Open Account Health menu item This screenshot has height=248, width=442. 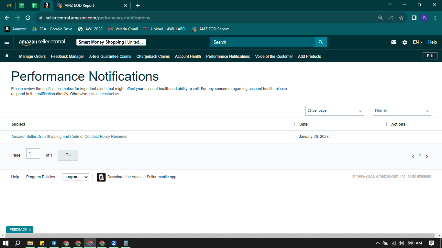coord(188,57)
